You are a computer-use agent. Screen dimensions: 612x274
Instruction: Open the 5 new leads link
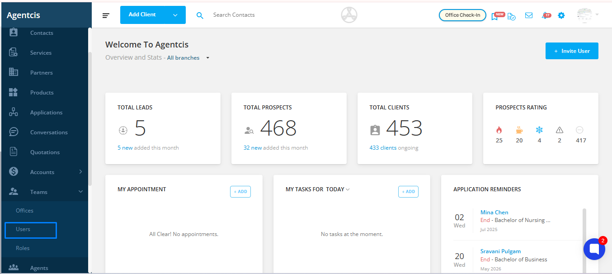[x=125, y=148]
